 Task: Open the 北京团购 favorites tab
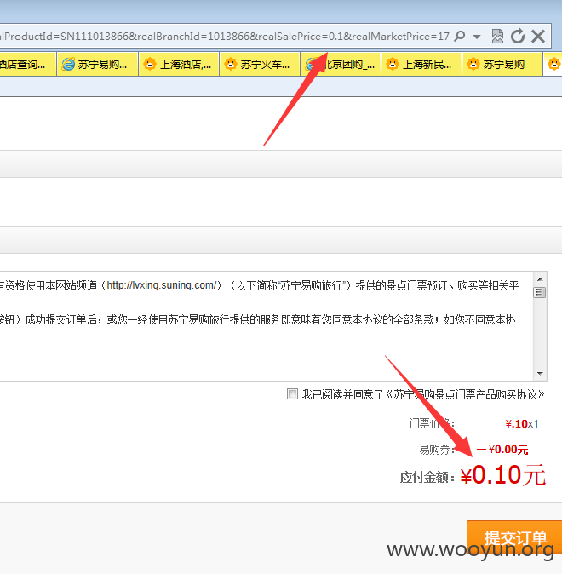(x=341, y=65)
